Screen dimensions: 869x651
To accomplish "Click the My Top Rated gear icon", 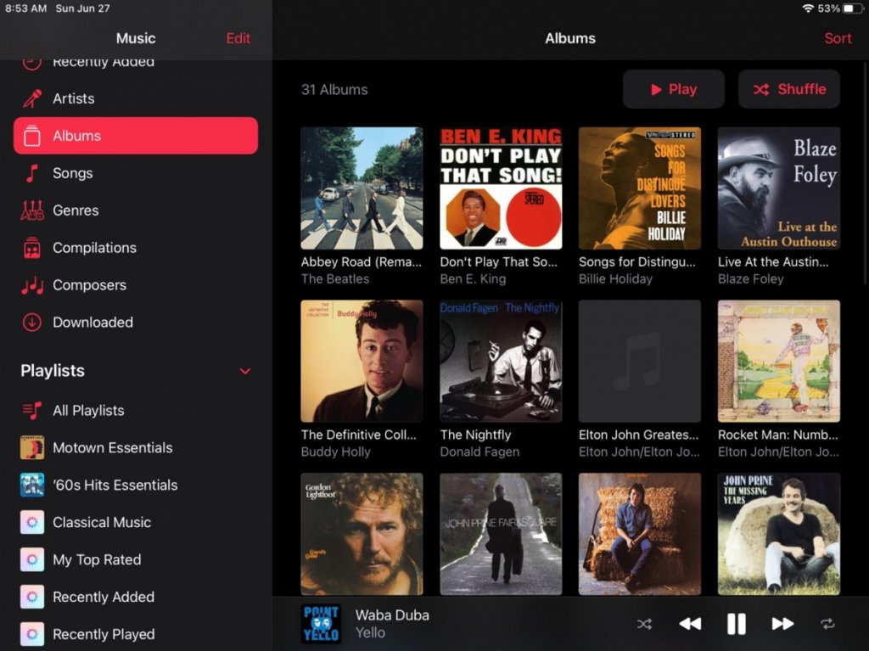I will pos(32,559).
